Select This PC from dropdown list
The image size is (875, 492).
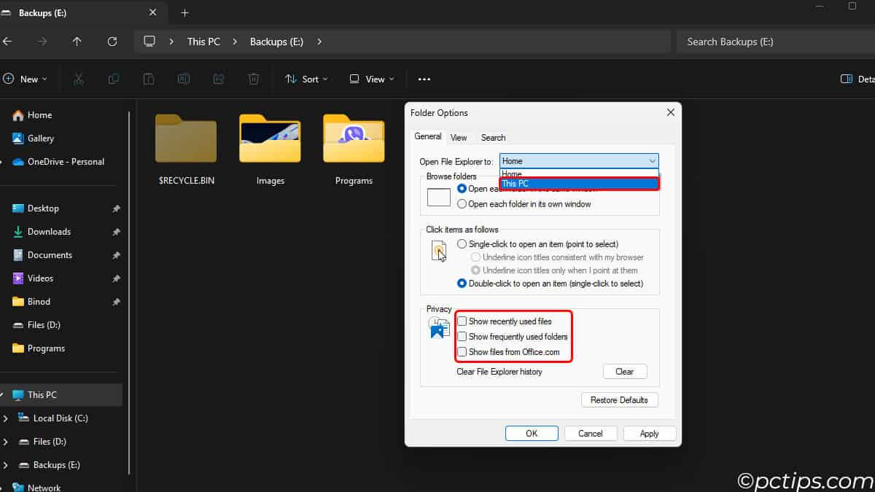point(578,184)
